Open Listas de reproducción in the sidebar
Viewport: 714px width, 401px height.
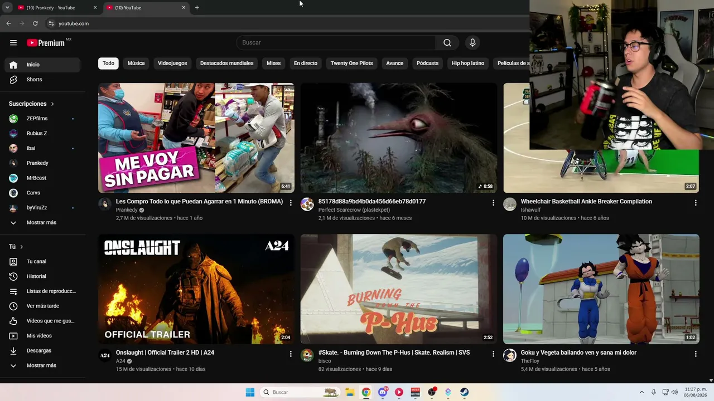click(42, 291)
